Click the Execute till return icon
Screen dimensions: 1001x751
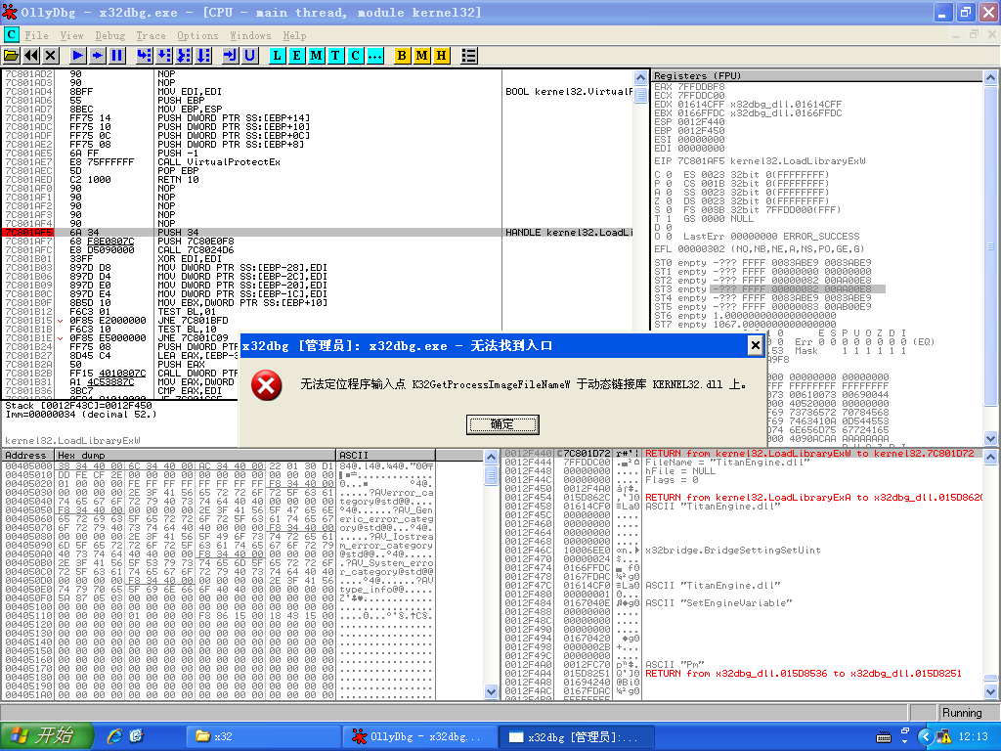230,56
